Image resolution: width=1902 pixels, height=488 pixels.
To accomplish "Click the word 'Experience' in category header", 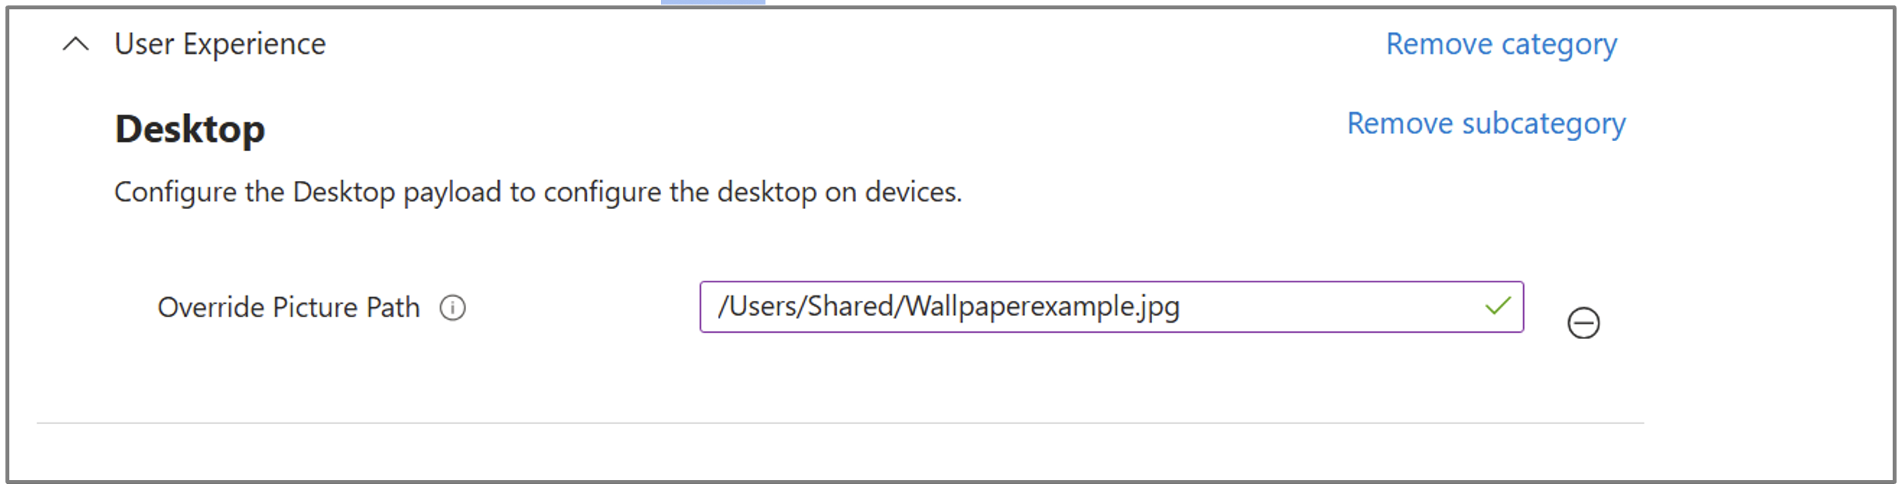I will 254,44.
